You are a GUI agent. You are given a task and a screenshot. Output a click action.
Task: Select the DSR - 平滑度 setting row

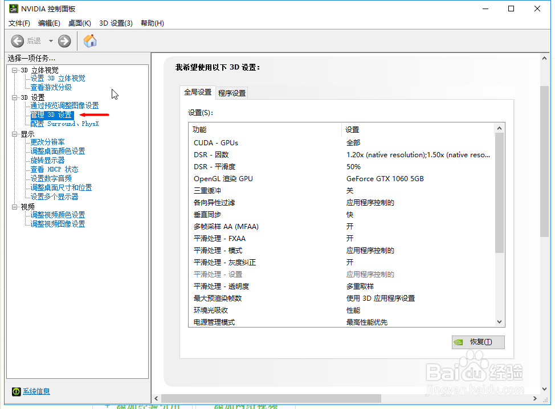341,167
